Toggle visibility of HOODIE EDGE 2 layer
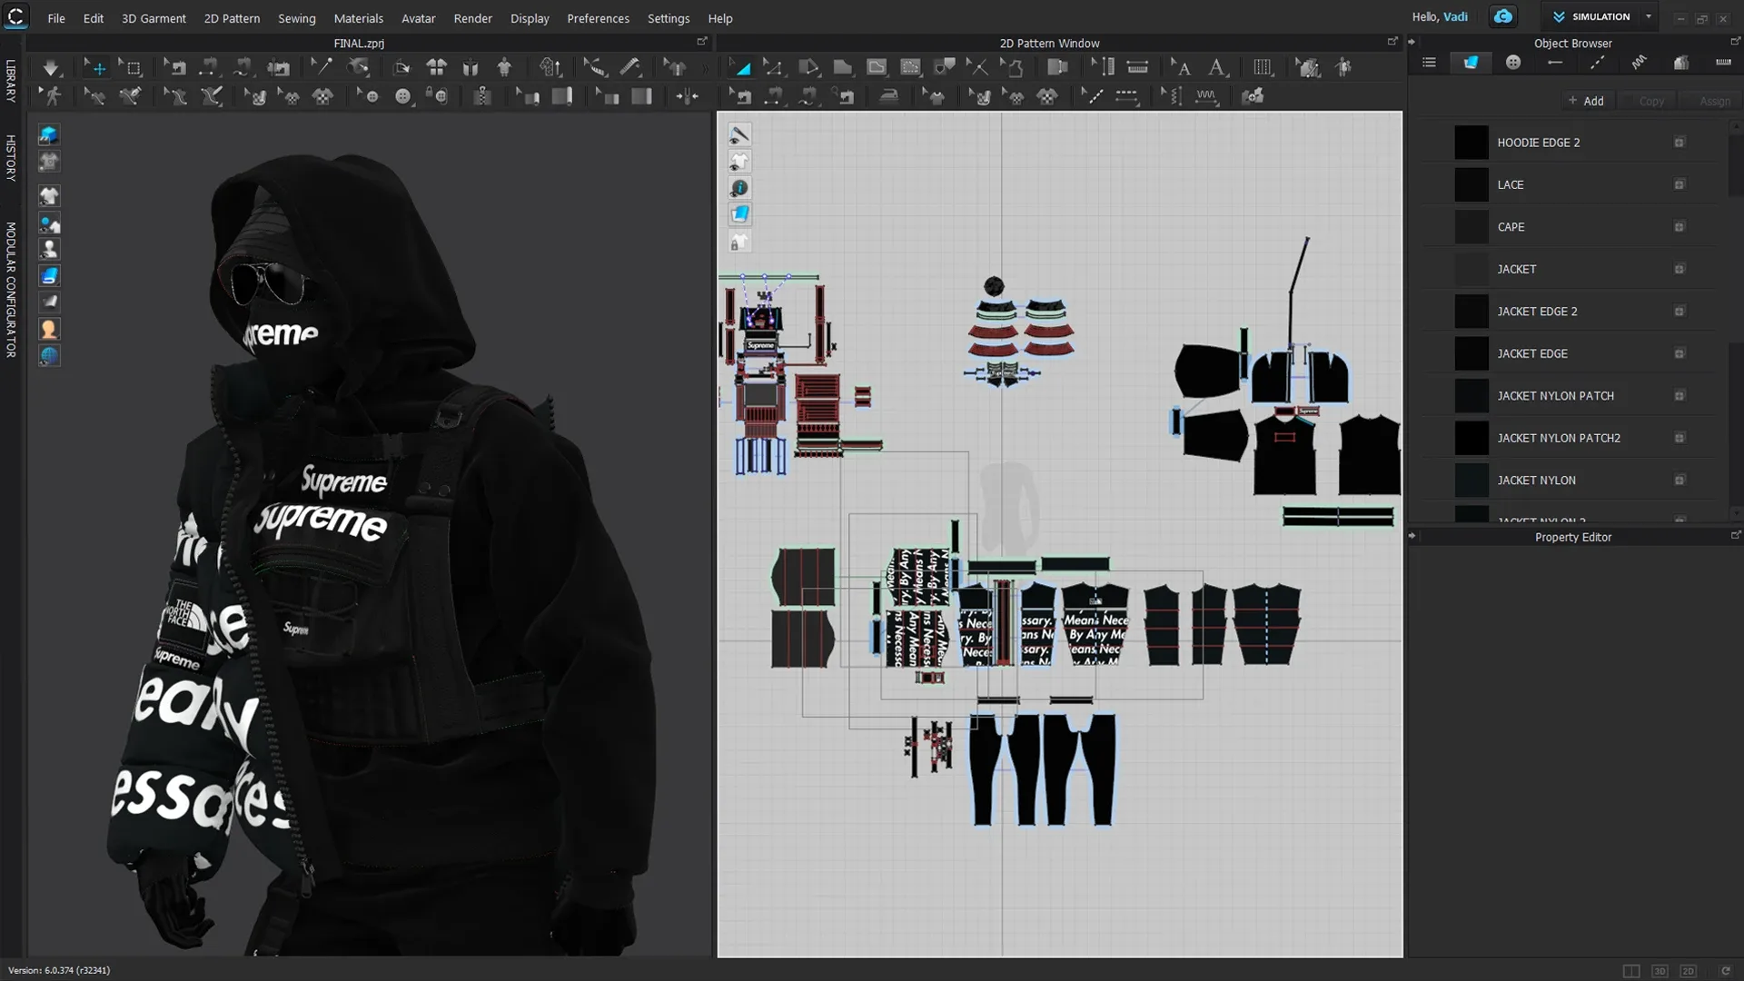 tap(1680, 143)
